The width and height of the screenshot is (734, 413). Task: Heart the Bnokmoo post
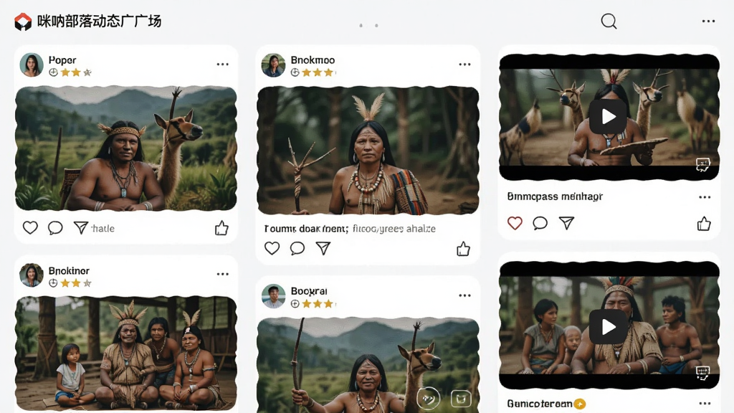[272, 247]
